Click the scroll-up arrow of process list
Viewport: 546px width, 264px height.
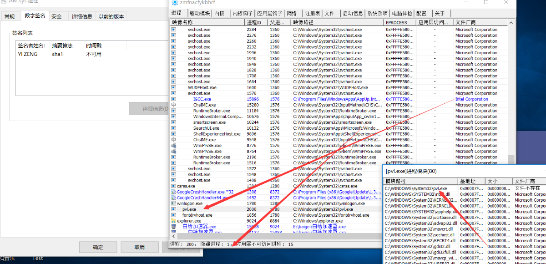tap(511, 22)
